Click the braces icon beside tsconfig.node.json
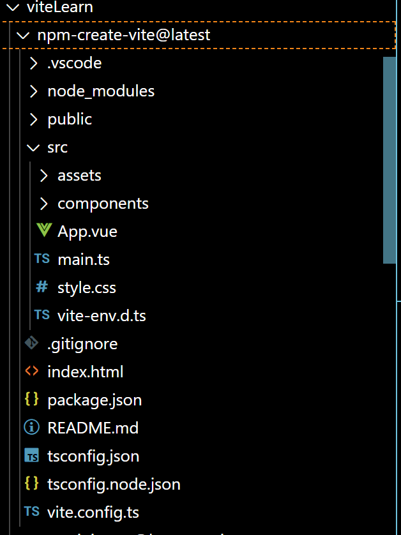Viewport: 401px width, 535px height. [32, 483]
